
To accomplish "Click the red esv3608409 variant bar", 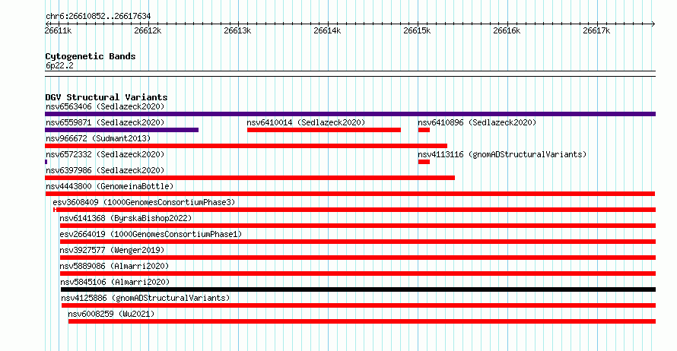I will [354, 210].
